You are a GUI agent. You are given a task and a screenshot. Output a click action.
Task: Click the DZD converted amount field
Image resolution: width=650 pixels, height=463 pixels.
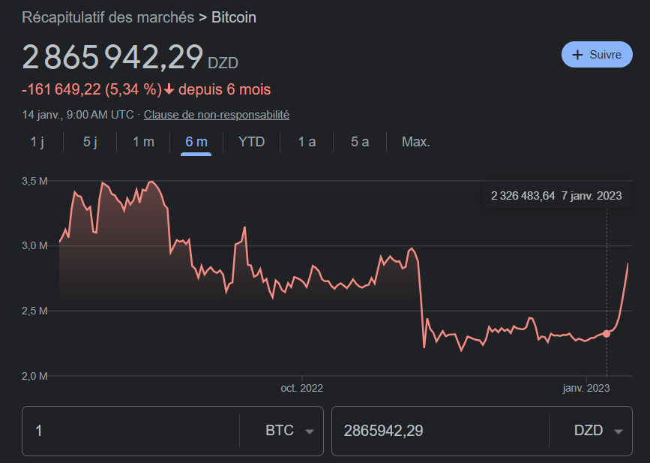tap(439, 431)
